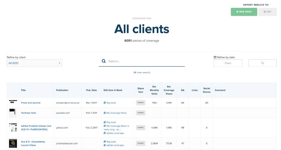The image size is (281, 150).
Task: Open adidas coverage link in prodirectsoccer row
Action: point(115,145)
